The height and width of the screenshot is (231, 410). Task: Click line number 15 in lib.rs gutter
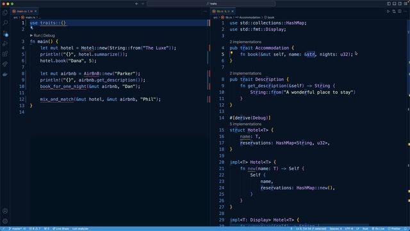[x=222, y=130]
